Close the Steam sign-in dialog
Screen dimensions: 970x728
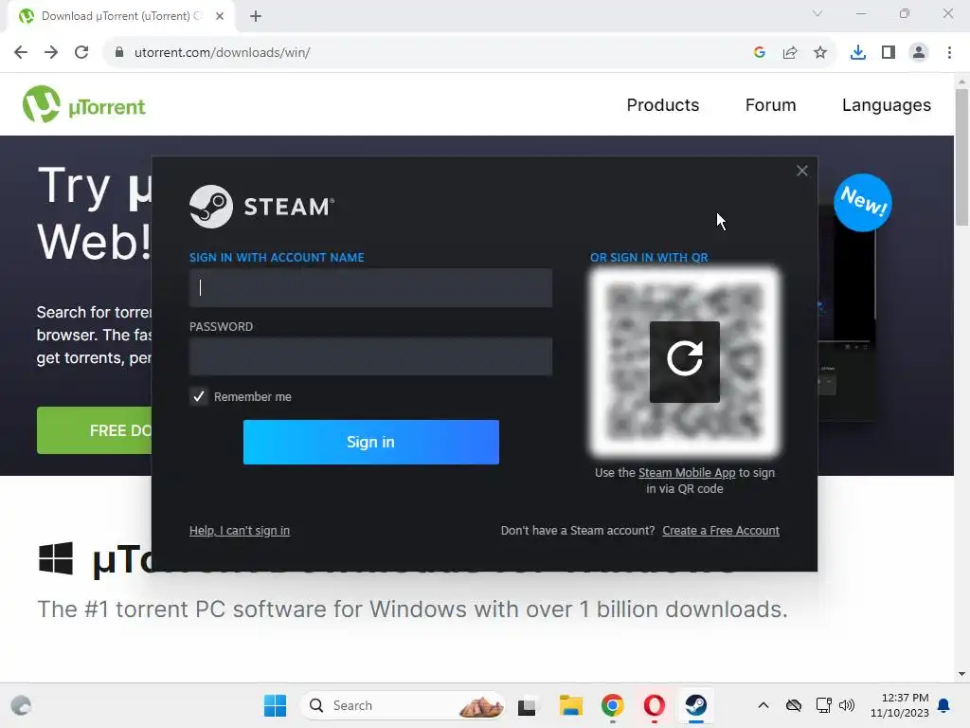click(x=801, y=171)
